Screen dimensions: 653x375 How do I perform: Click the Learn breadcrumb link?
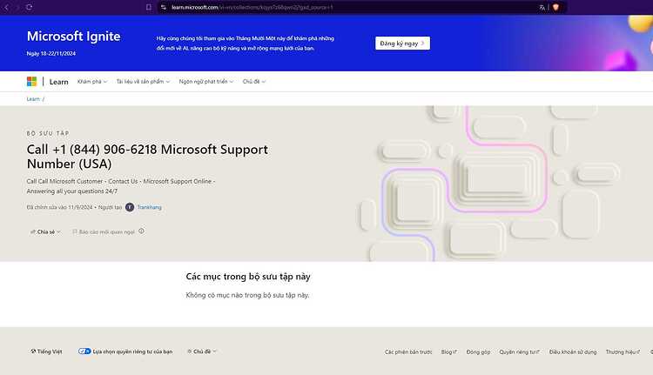tap(33, 99)
